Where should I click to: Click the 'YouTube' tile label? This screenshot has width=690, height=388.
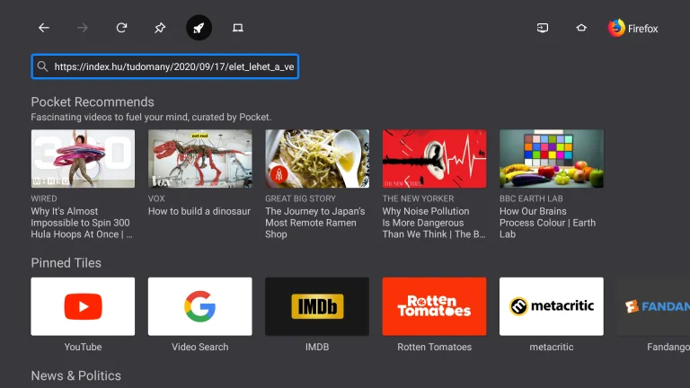[83, 347]
